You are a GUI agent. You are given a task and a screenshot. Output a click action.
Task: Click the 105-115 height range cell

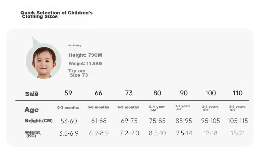[238, 121]
